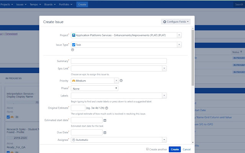
Task: Expand the Priority dropdown arrow
Action: [x=116, y=81]
